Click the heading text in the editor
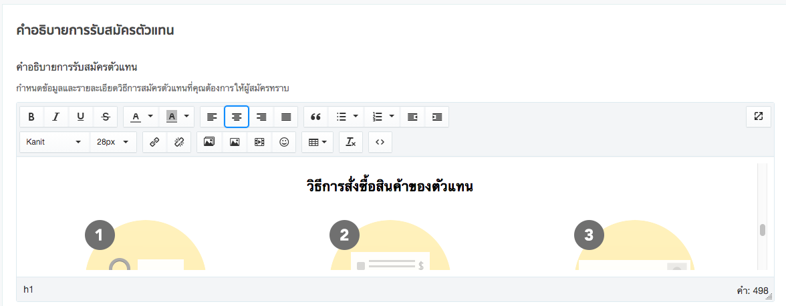 tap(390, 186)
